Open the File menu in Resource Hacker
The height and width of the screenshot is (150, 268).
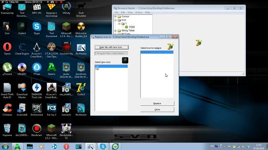pos(116,12)
